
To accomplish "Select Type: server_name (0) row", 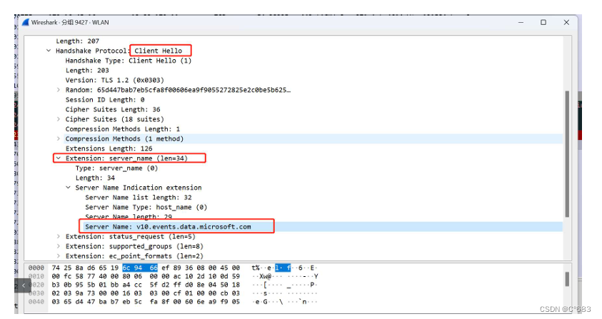I will tap(116, 168).
